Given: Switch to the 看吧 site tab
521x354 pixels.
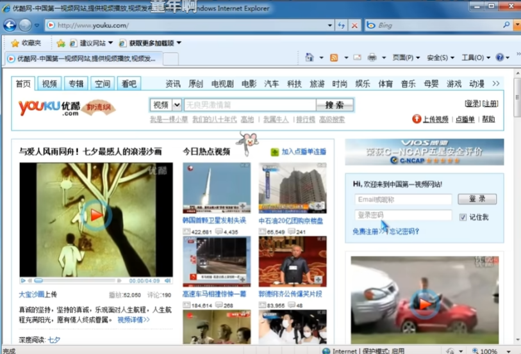Looking at the screenshot, I should pyautogui.click(x=129, y=84).
